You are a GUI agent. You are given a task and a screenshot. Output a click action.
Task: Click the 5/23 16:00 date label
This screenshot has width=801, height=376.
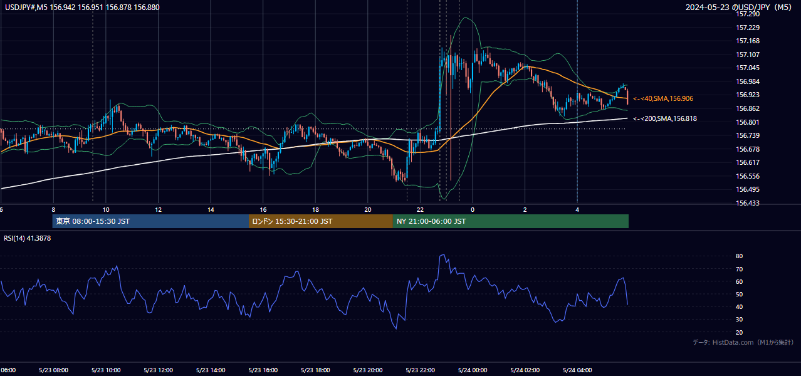click(x=263, y=370)
